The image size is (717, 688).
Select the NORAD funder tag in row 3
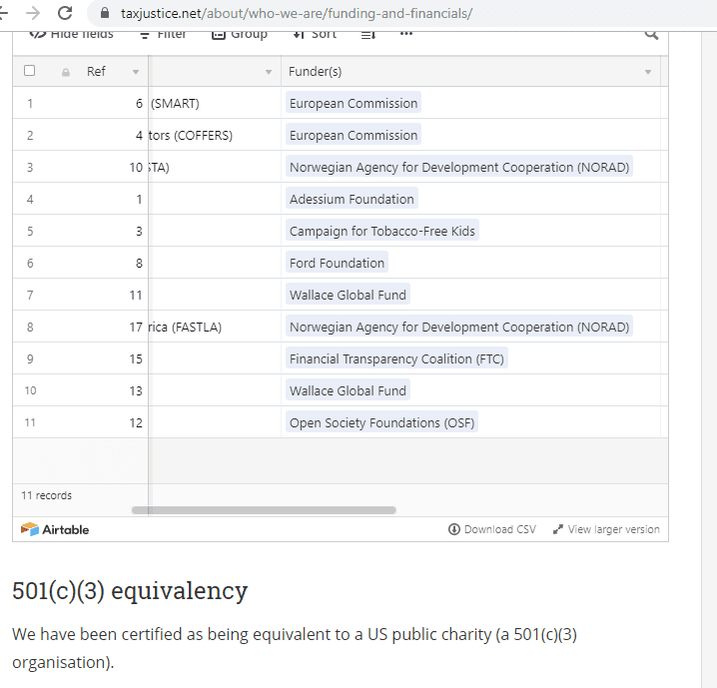tap(459, 168)
